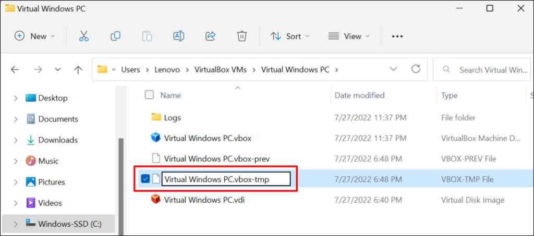Click the Cut scissors icon
The height and width of the screenshot is (236, 534).
click(83, 36)
